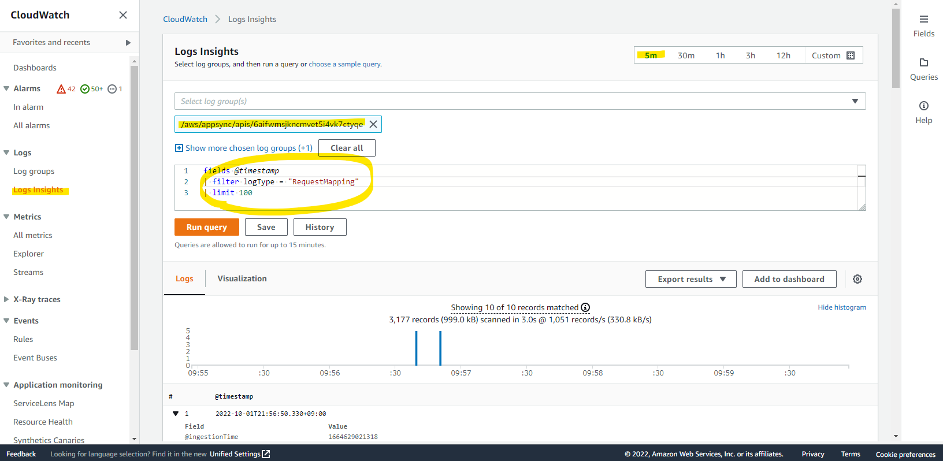Click the first histogram bar
The image size is (943, 461).
(x=416, y=348)
